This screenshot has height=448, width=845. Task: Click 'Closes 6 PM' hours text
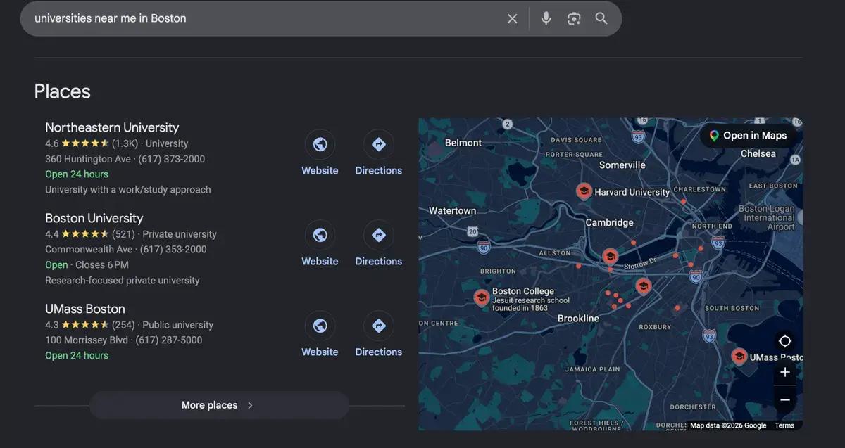102,265
